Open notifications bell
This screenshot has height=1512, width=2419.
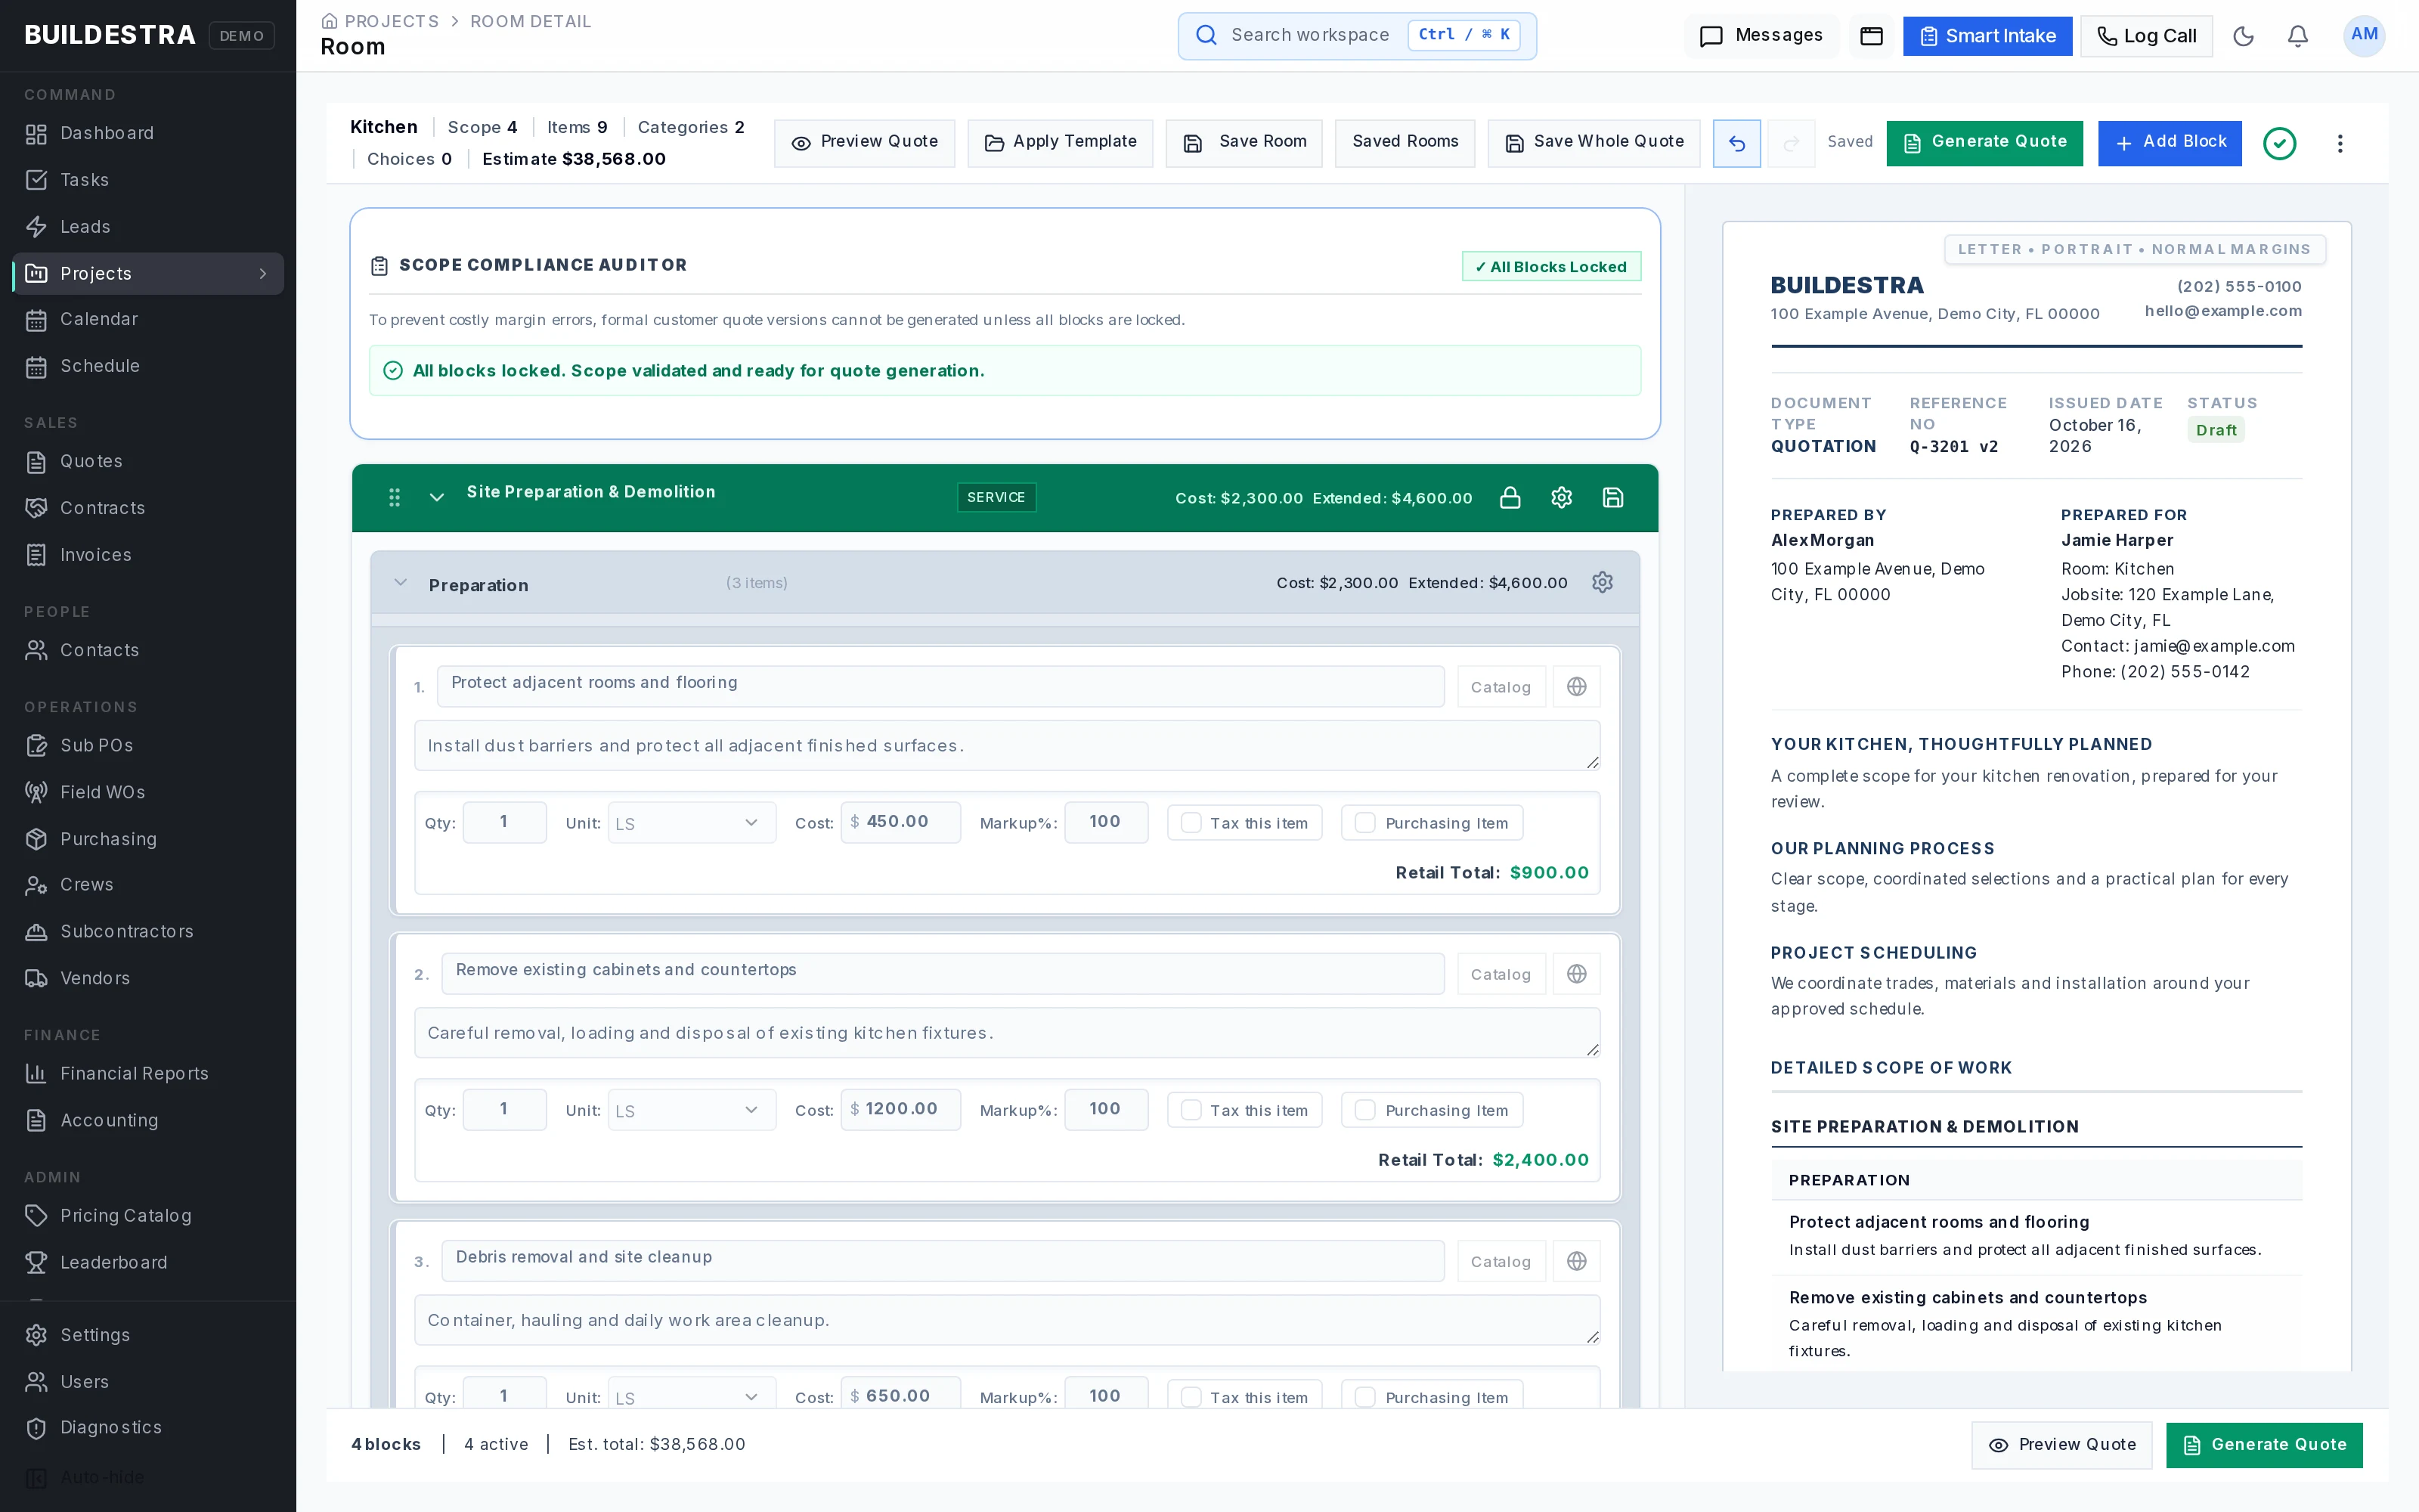[x=2298, y=36]
